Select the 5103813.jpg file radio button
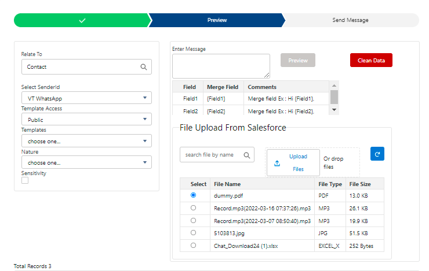The image size is (429, 271). (193, 233)
